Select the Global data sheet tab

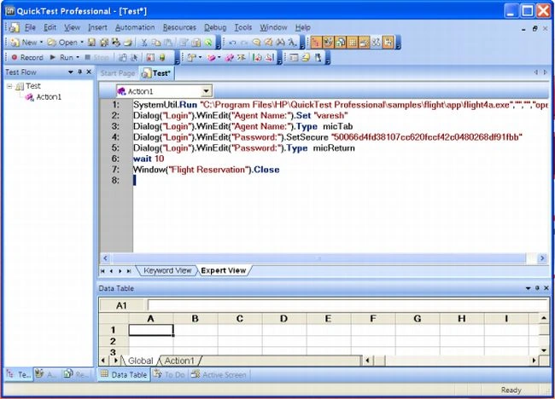[x=141, y=361]
